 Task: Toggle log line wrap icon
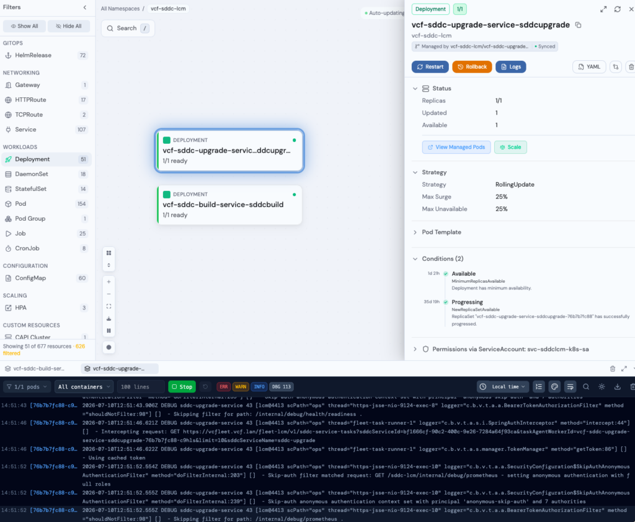571,387
